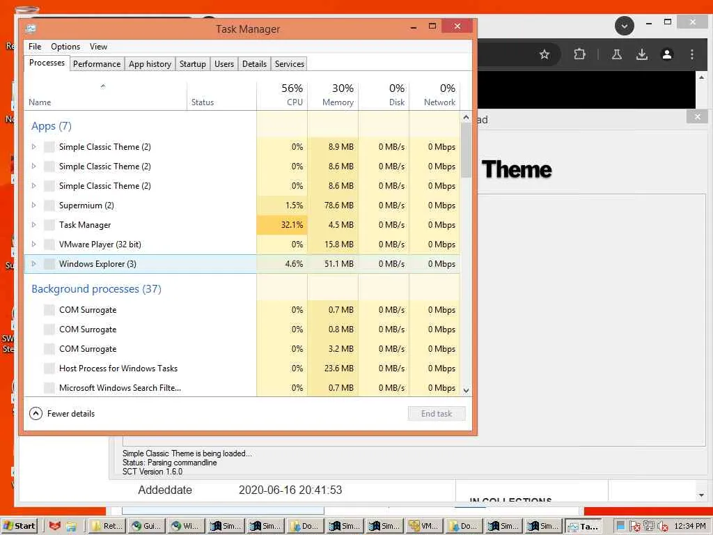Click the taskbar clock showing 12:34 PM
The height and width of the screenshot is (535, 713).
(x=690, y=527)
